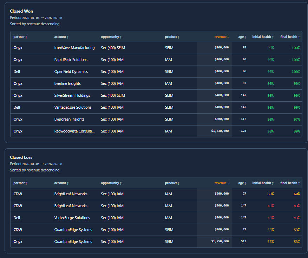
Task: Click Sec (400) SEIM opportunity for SilverStream
Action: (113, 95)
